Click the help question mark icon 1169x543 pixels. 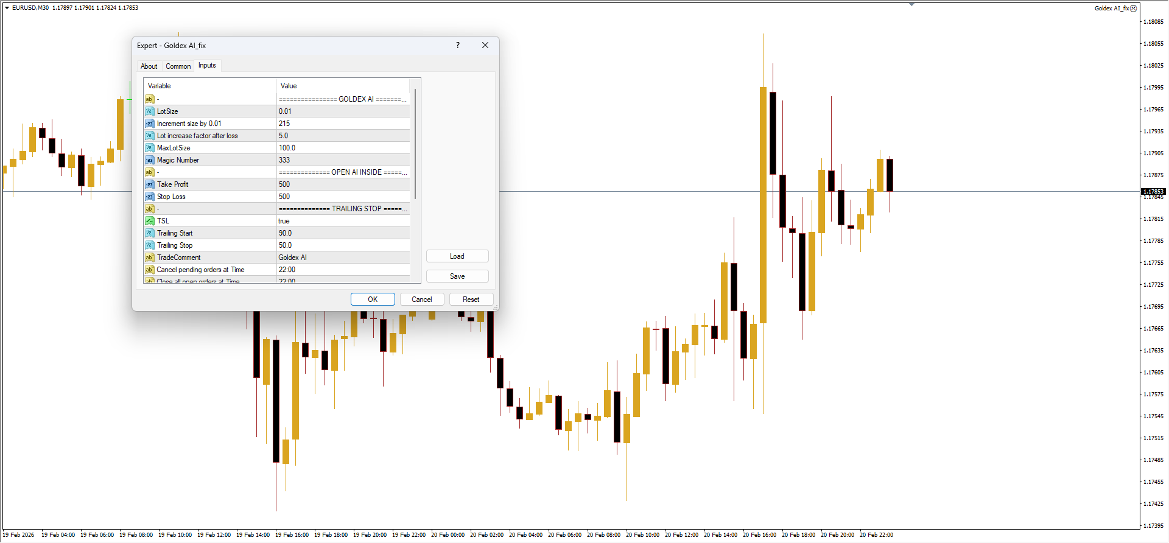tap(458, 46)
